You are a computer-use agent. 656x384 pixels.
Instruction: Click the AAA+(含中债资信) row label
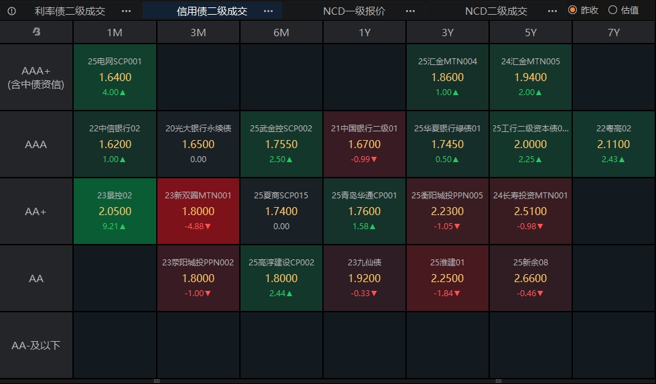point(36,77)
